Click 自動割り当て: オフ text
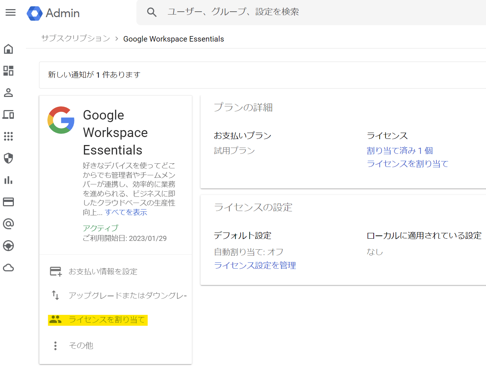 [x=249, y=252]
